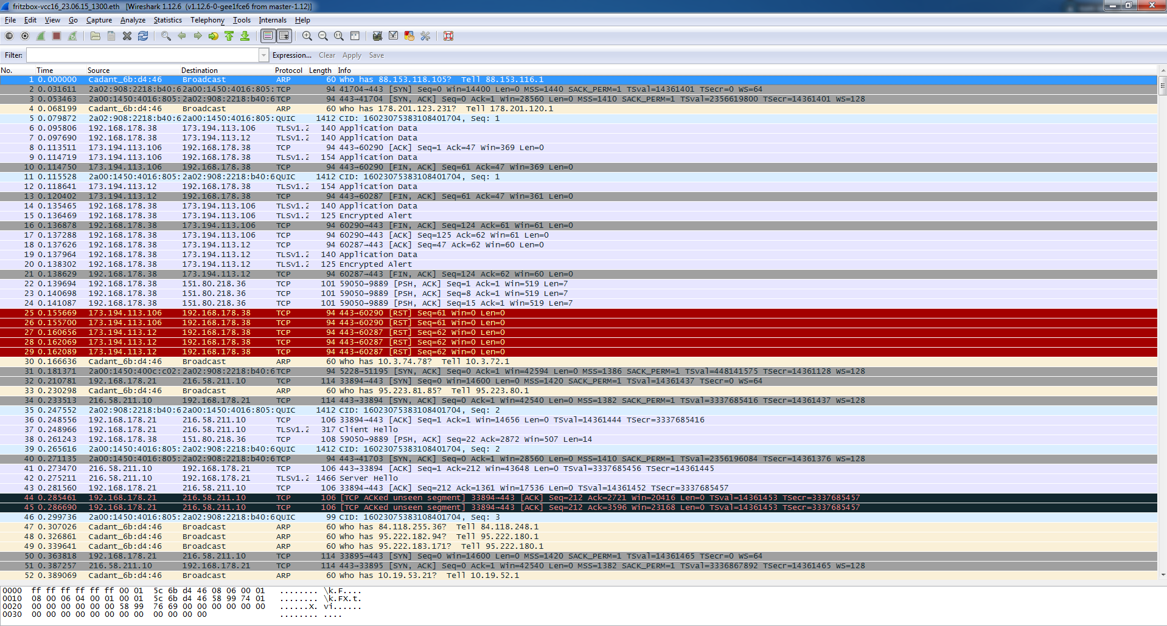Zoom in packet text icon
Image resolution: width=1167 pixels, height=626 pixels.
click(x=307, y=36)
